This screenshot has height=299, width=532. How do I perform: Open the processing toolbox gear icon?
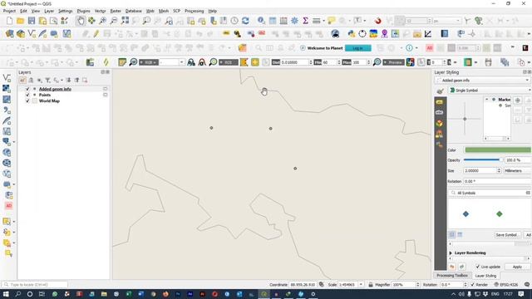pos(294,21)
